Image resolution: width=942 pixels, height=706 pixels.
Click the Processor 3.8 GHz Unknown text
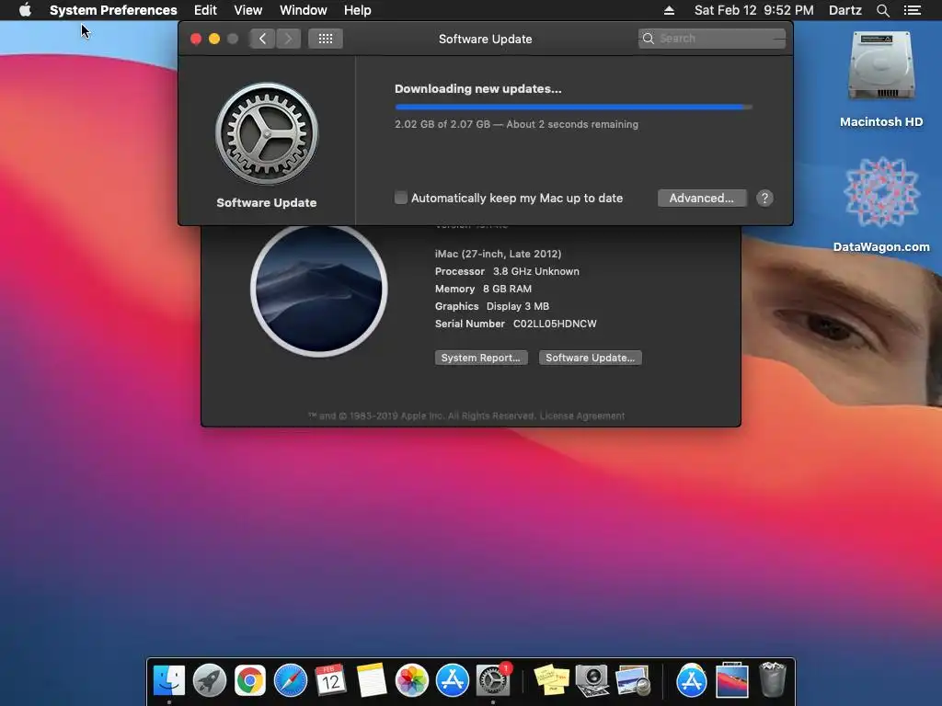click(507, 271)
